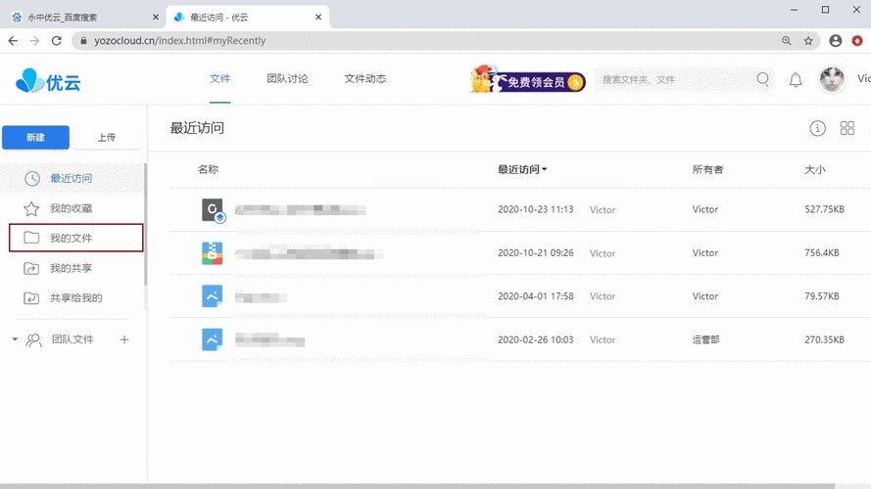Click the 名称 column header
The width and height of the screenshot is (871, 489).
pyautogui.click(x=208, y=169)
